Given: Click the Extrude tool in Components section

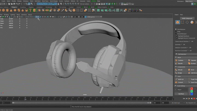Looking at the screenshot, I should [x=180, y=70].
